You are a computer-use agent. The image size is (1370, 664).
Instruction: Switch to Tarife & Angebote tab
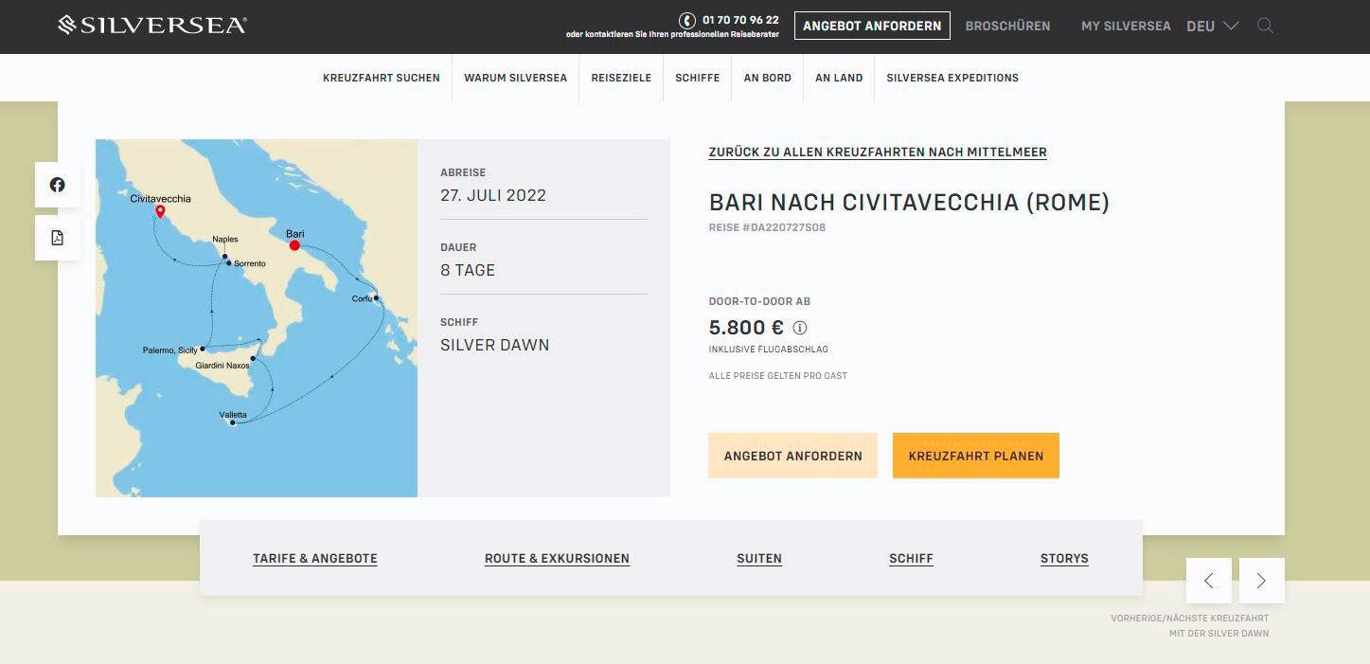tap(315, 559)
